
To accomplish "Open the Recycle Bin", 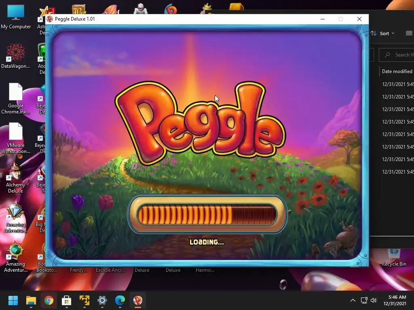I will tap(394, 258).
